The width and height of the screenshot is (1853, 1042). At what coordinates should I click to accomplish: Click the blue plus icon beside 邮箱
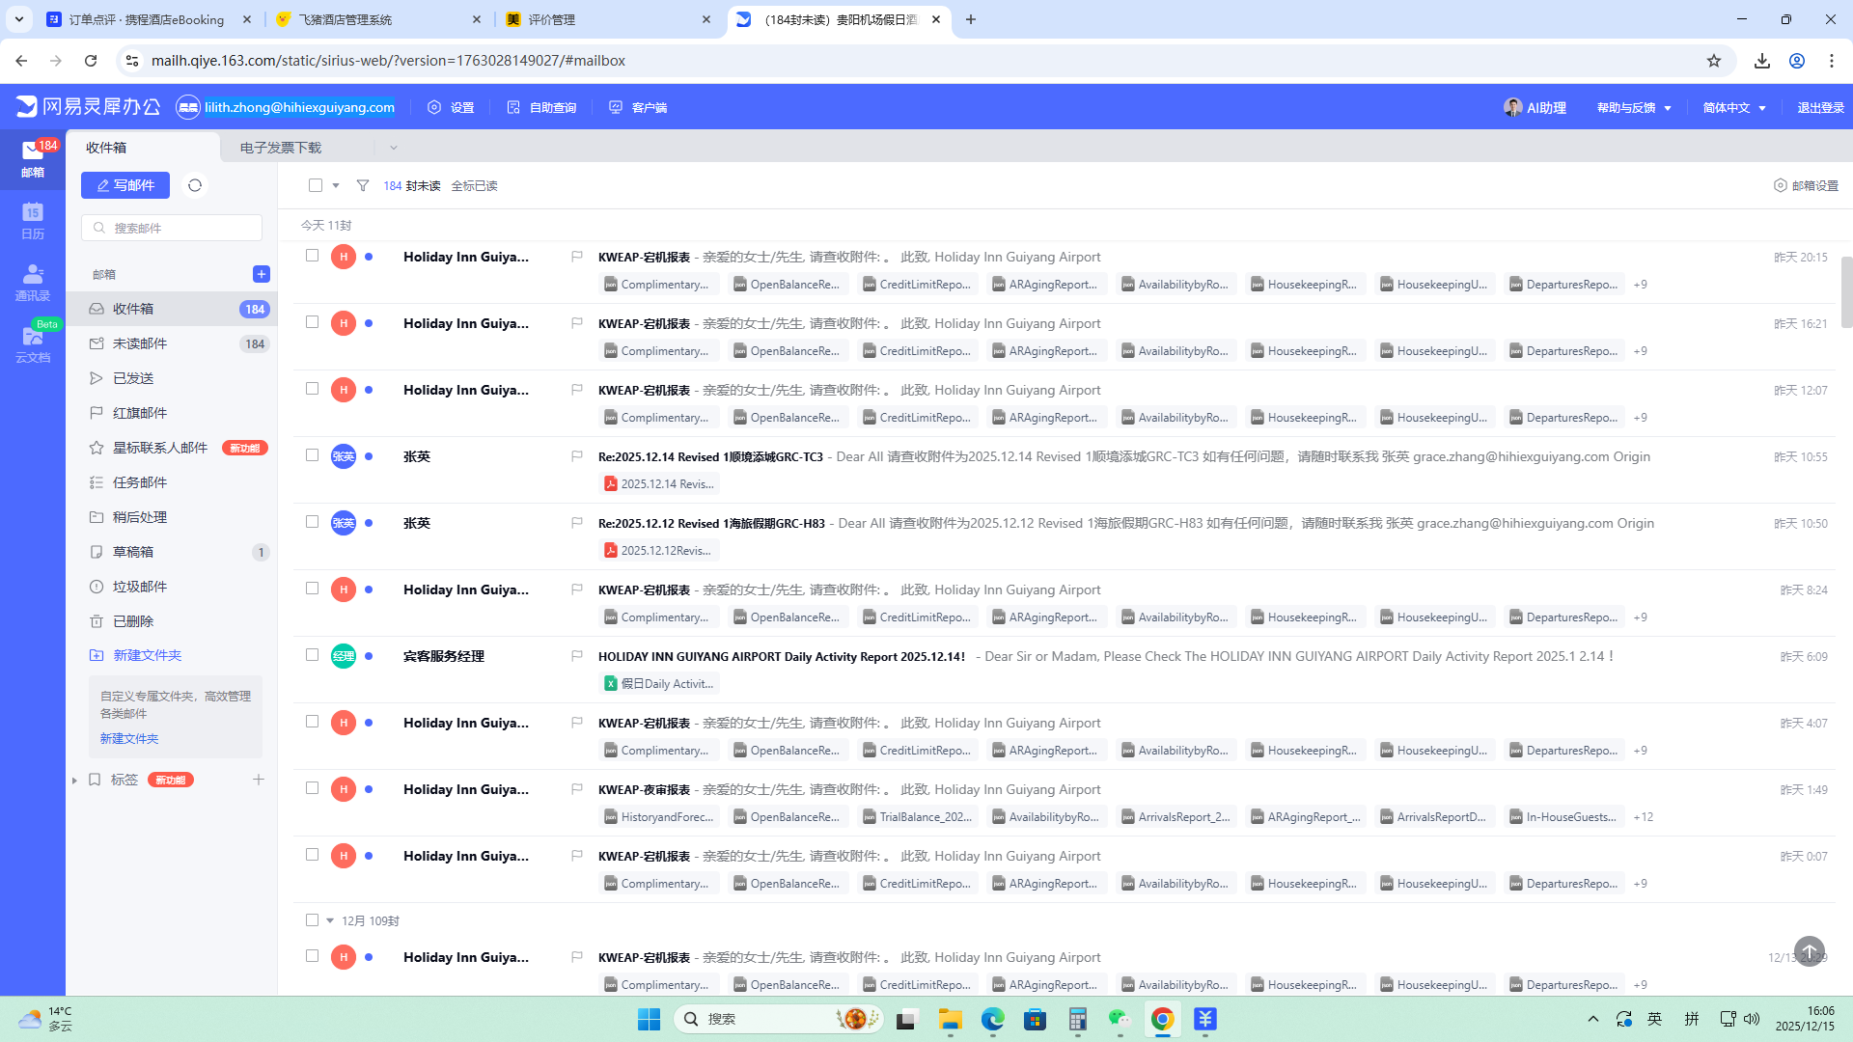point(261,274)
